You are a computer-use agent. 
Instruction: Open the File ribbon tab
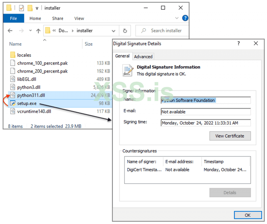[14, 18]
